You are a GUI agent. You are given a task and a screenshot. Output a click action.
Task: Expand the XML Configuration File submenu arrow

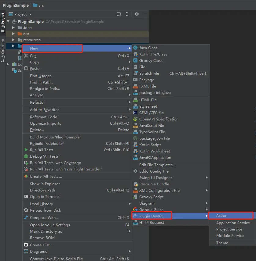tap(207, 191)
